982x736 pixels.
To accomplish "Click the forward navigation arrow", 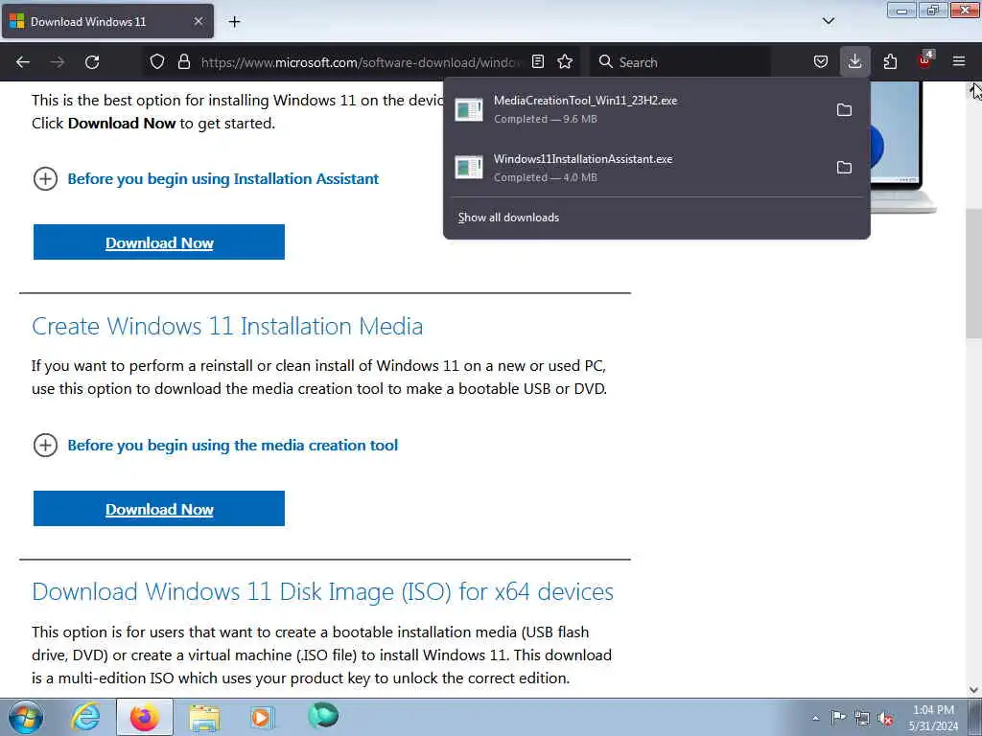I will (x=58, y=62).
